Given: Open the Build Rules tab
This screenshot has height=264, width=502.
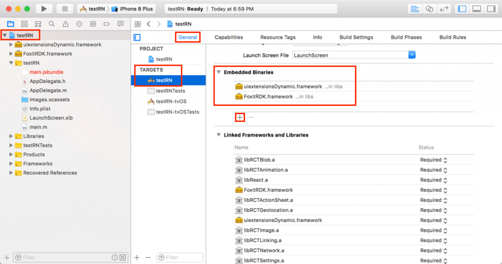Looking at the screenshot, I should tap(452, 37).
